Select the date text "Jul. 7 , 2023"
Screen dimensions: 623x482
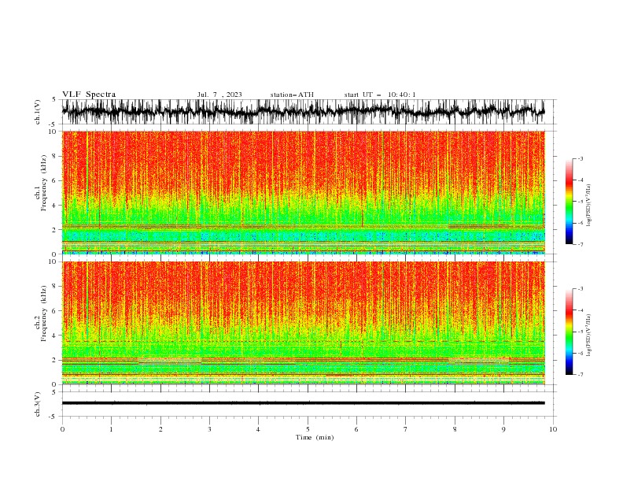pos(219,95)
